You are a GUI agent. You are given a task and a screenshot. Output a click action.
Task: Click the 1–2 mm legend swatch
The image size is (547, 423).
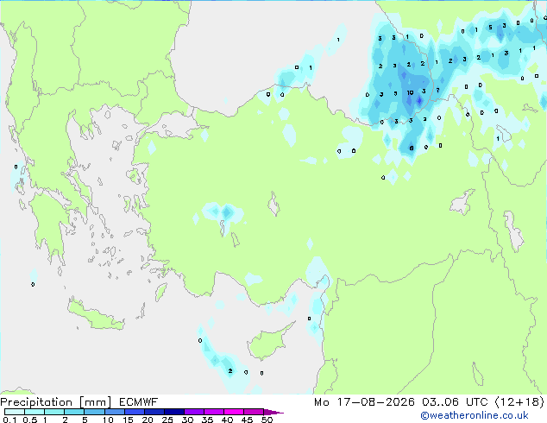pyautogui.click(x=54, y=412)
